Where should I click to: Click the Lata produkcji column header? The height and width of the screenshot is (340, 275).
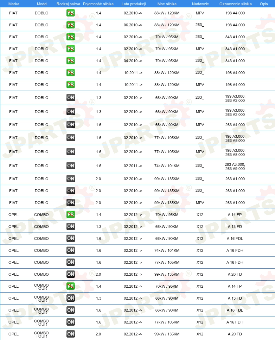point(134,4)
